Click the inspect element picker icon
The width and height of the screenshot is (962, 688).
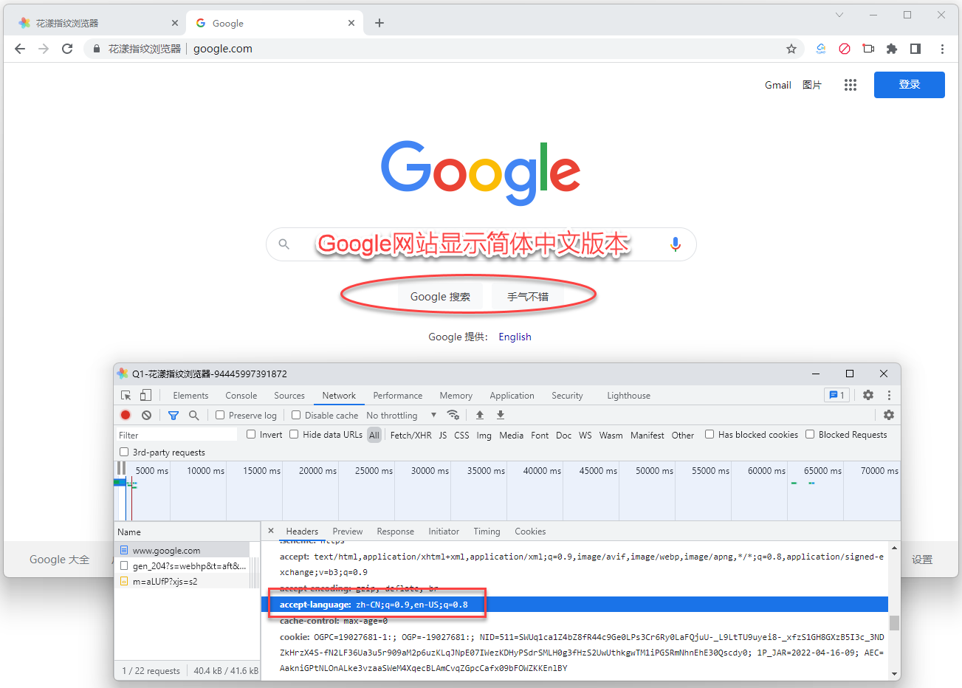click(126, 396)
